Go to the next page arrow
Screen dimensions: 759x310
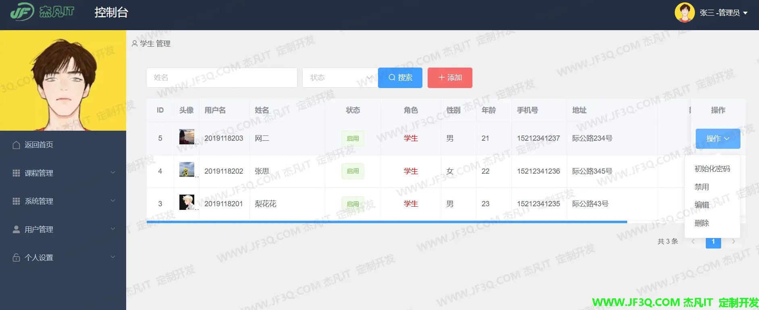733,242
